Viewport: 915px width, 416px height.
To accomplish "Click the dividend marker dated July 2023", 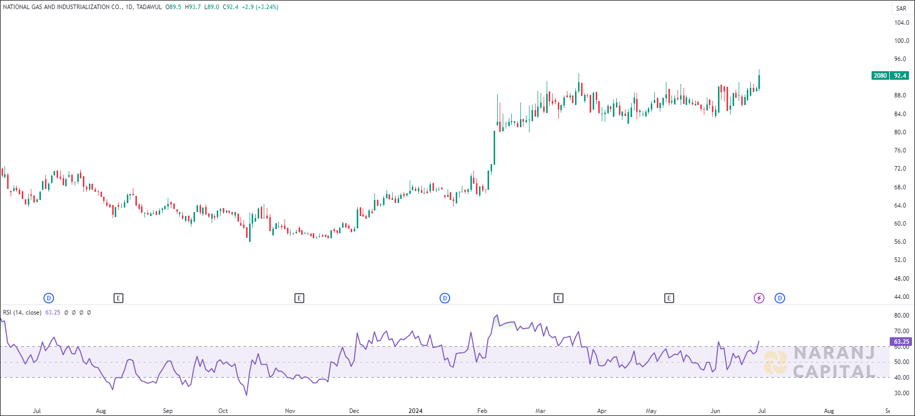I will pyautogui.click(x=49, y=298).
